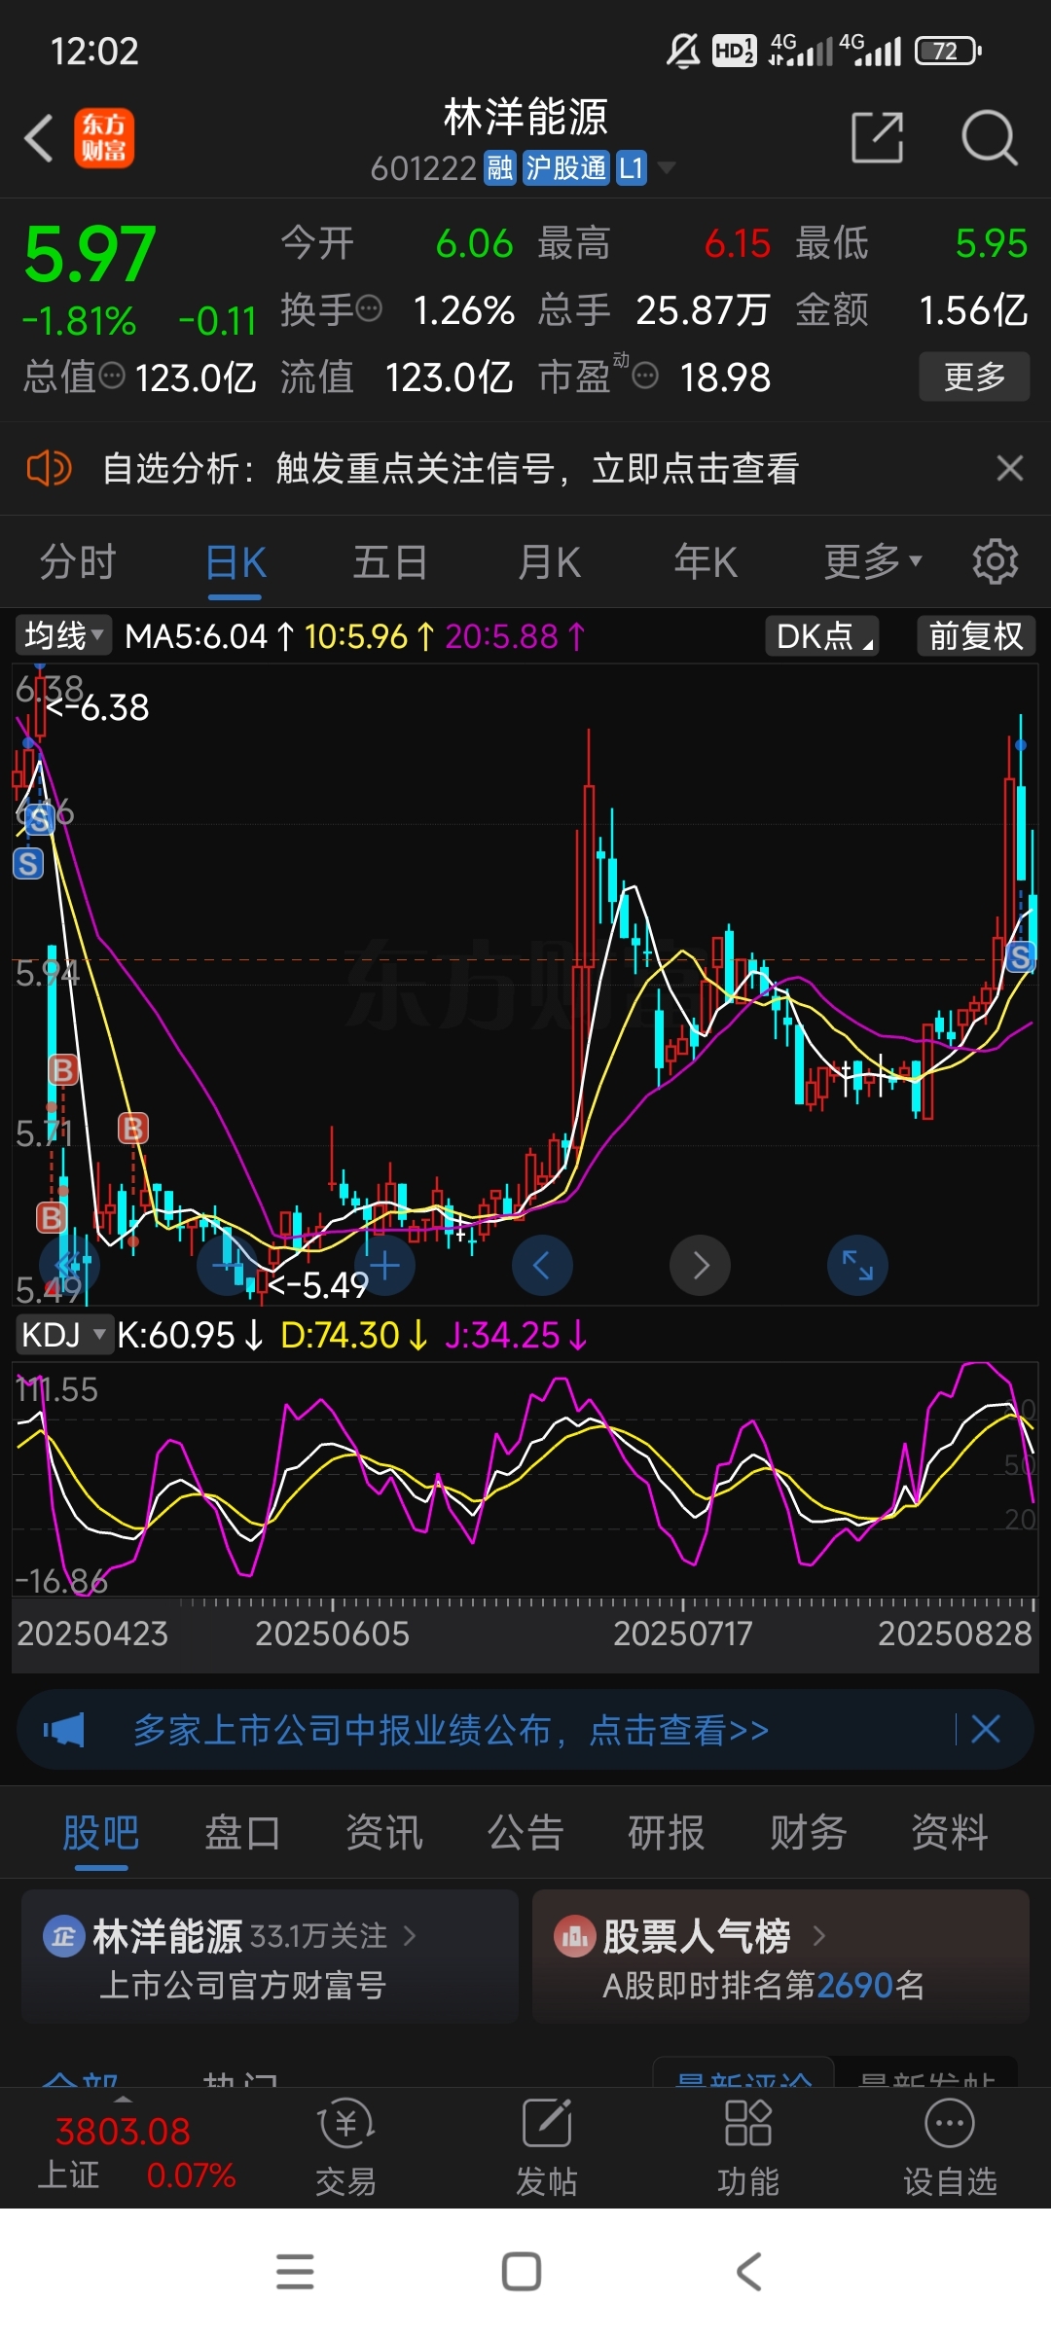Tap the back arrow in the header
This screenshot has width=1051, height=2335.
[39, 138]
